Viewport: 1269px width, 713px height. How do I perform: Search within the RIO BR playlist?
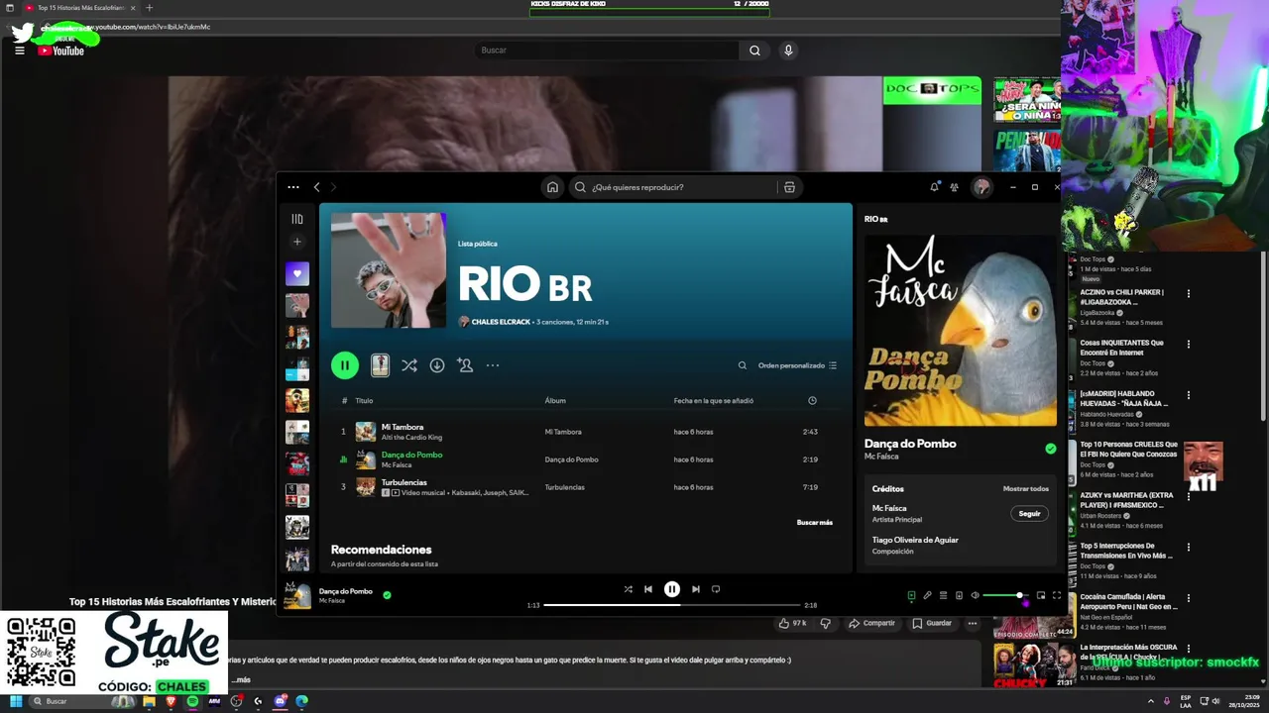coord(742,365)
